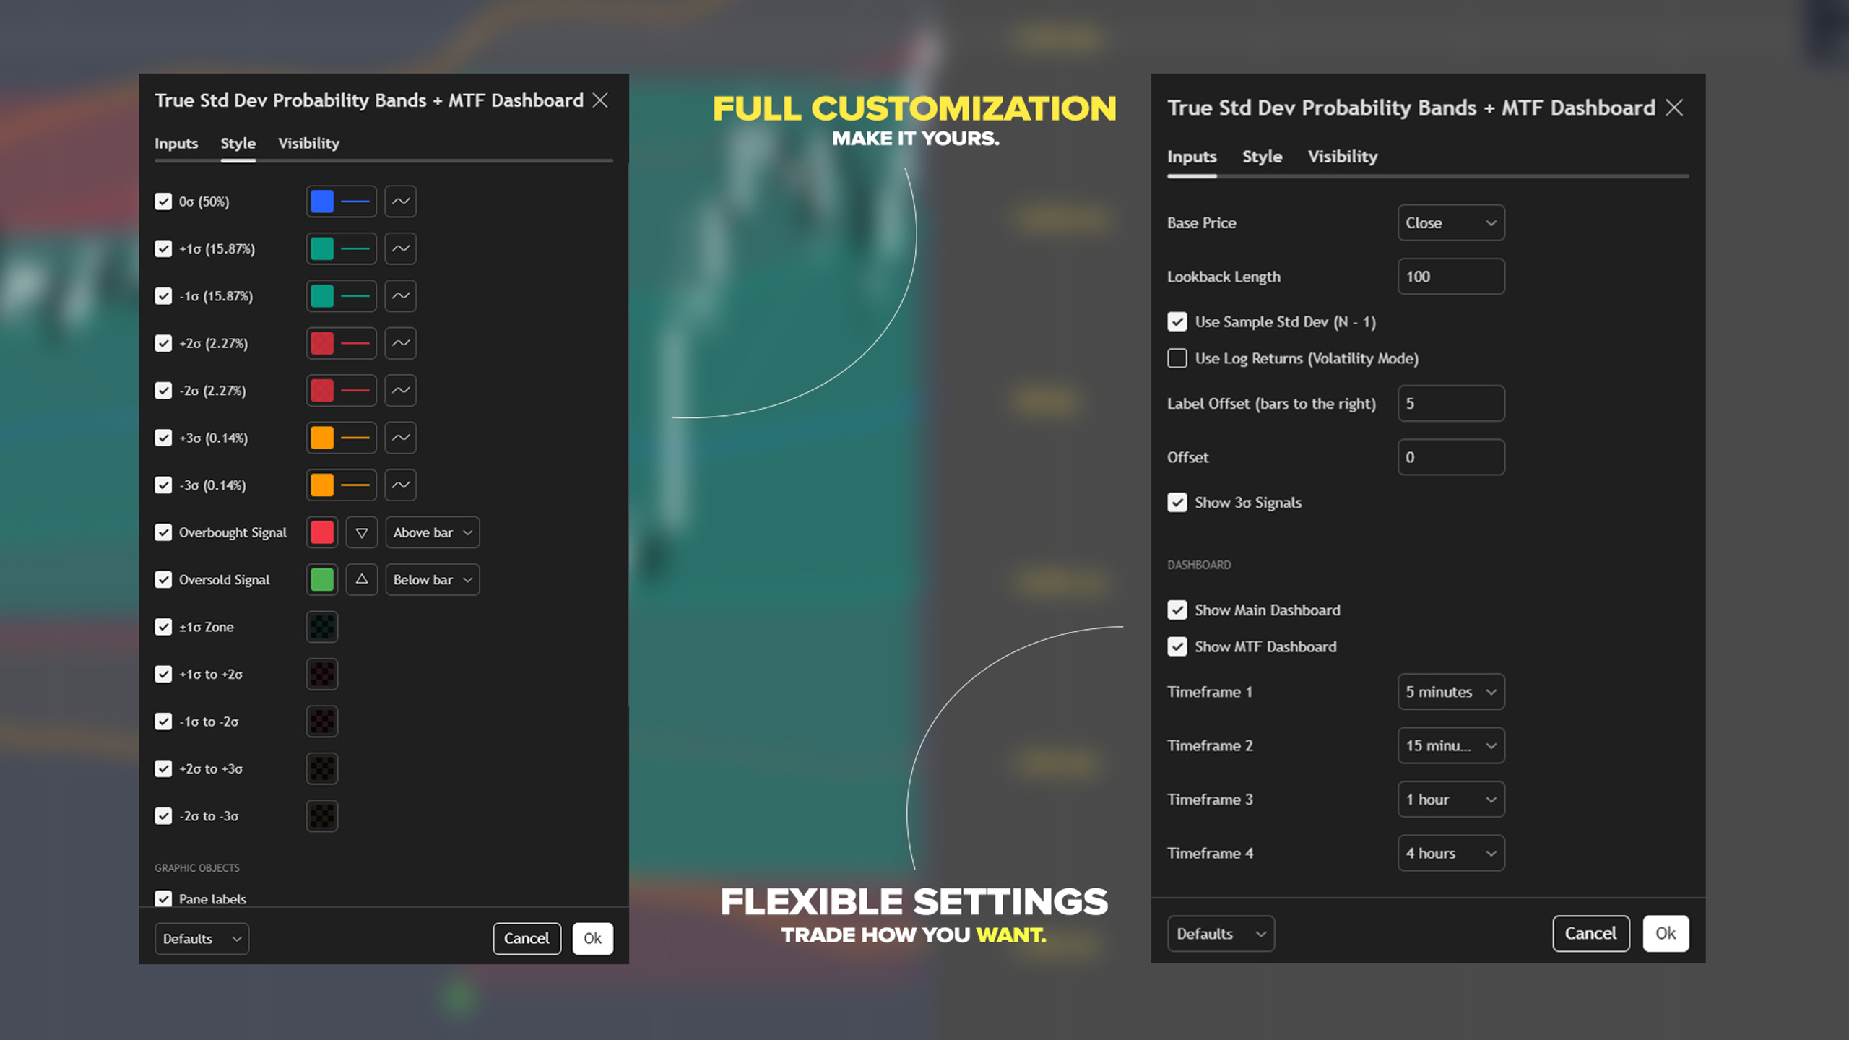Open Above bar location dropdown

[x=433, y=532]
